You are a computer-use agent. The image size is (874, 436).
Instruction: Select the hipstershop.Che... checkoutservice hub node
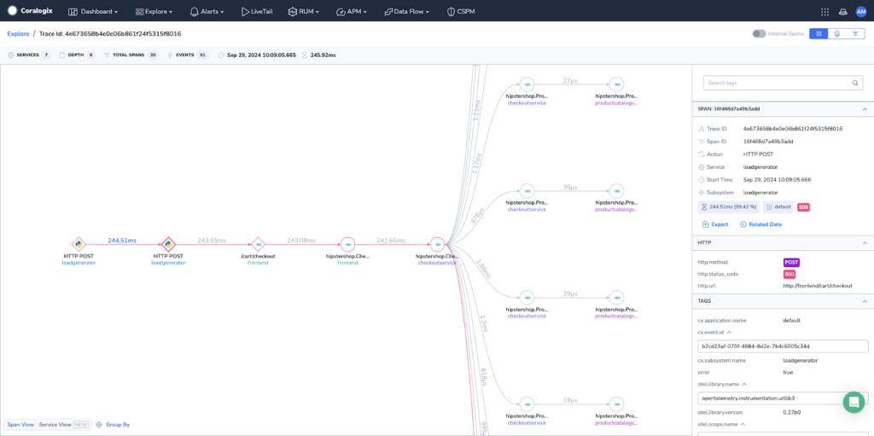(x=437, y=244)
